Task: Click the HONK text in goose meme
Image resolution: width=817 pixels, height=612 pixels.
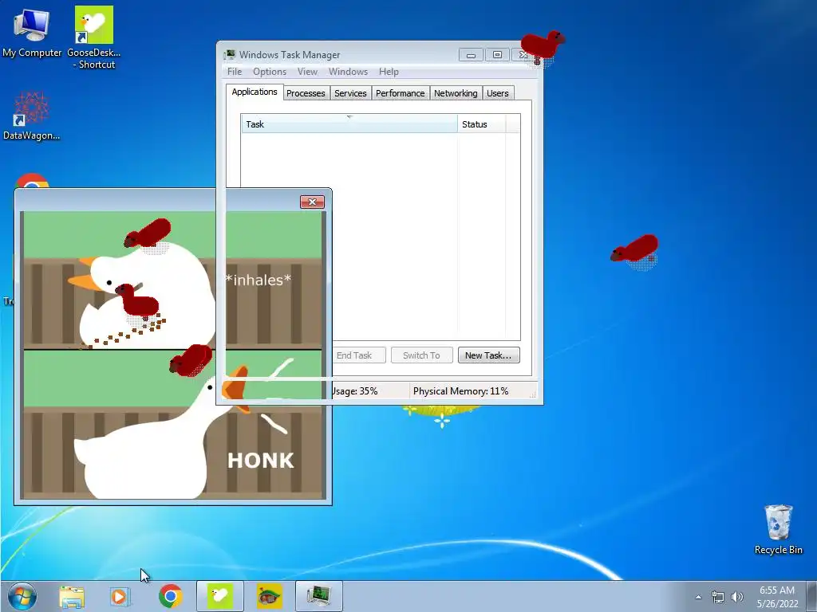Action: (x=261, y=461)
